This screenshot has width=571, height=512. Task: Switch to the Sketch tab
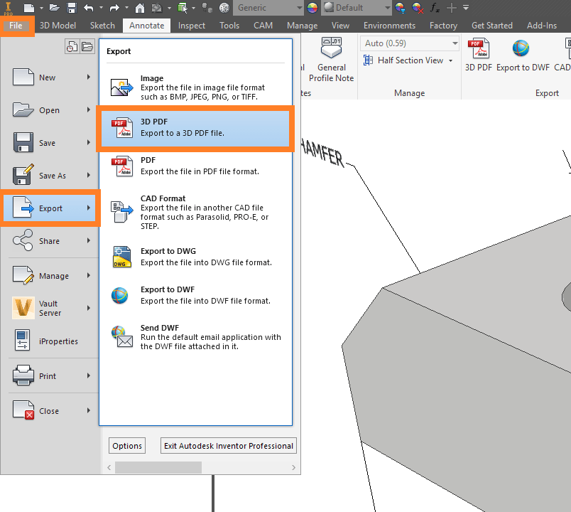tap(102, 26)
